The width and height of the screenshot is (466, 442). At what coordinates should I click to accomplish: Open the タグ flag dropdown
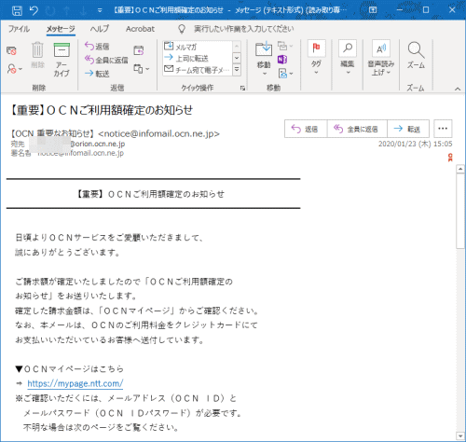click(x=316, y=58)
